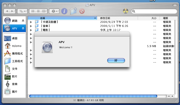The image size is (180, 105).
Task: Sort by 大小 column header
Action: 149,18
